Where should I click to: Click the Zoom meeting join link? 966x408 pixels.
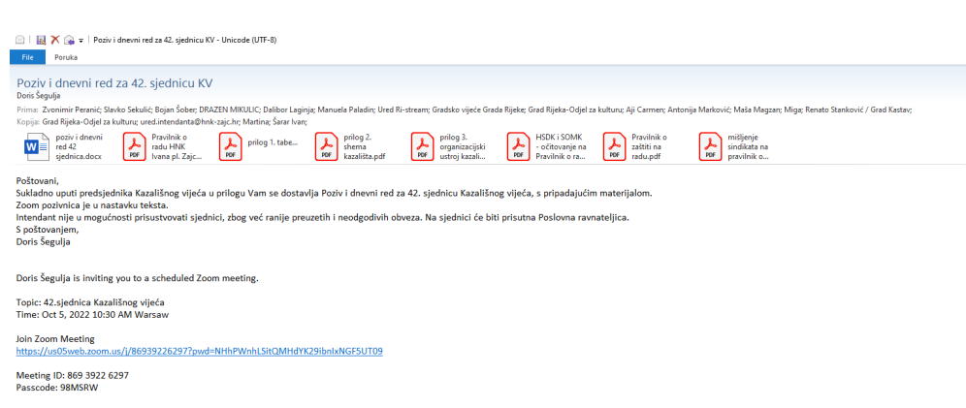[199, 351]
